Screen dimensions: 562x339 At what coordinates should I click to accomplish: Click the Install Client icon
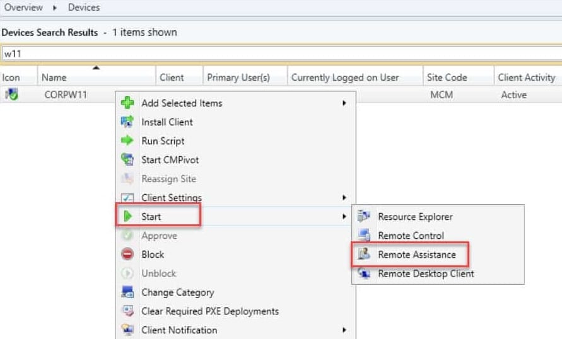[127, 122]
